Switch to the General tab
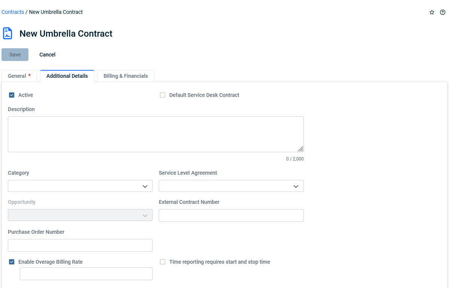Viewport: 449px width, 288px height. (x=19, y=76)
